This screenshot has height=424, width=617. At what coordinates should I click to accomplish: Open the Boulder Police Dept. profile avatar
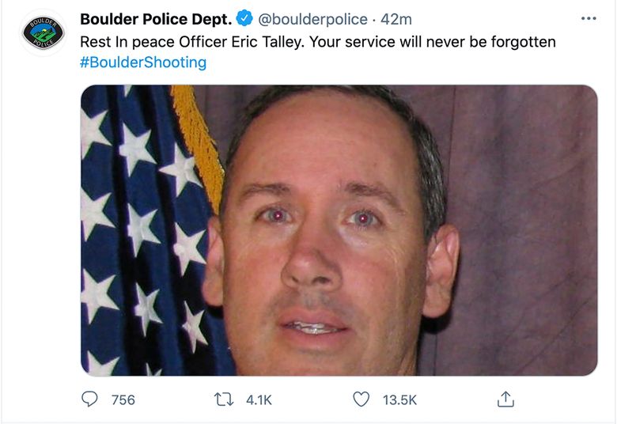coord(44,33)
